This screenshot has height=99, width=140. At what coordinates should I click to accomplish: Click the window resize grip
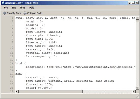tap(137, 96)
